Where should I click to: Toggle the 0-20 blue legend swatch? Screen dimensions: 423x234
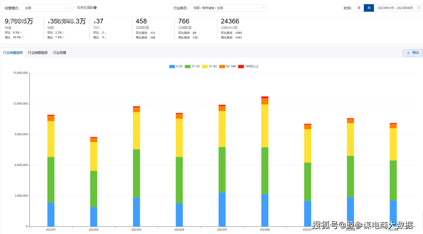pyautogui.click(x=172, y=67)
